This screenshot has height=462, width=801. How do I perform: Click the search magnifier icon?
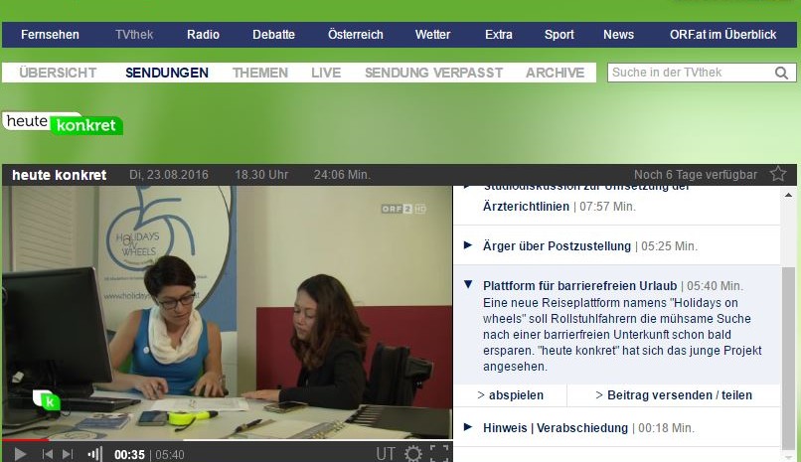[781, 73]
